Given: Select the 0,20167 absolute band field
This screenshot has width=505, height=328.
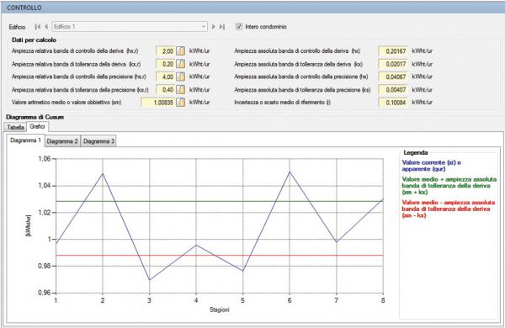Looking at the screenshot, I should click(393, 50).
